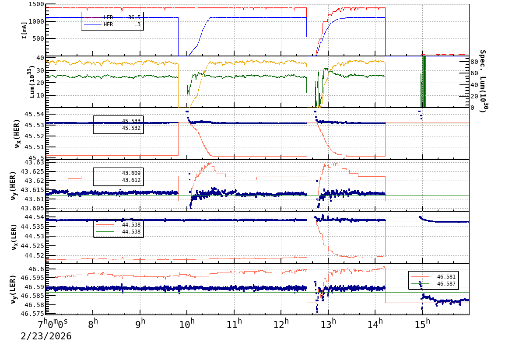Select the I[mA] axis label
This screenshot has height=342, width=505.
point(24,30)
